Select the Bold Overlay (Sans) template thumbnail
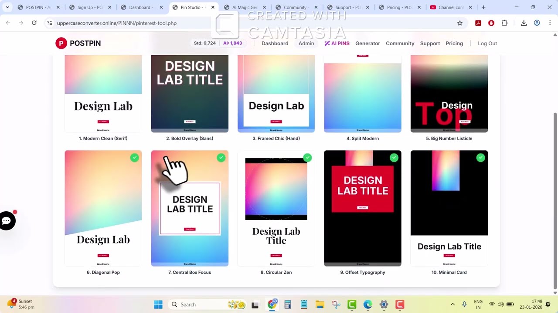Image resolution: width=558 pixels, height=313 pixels. 190,93
